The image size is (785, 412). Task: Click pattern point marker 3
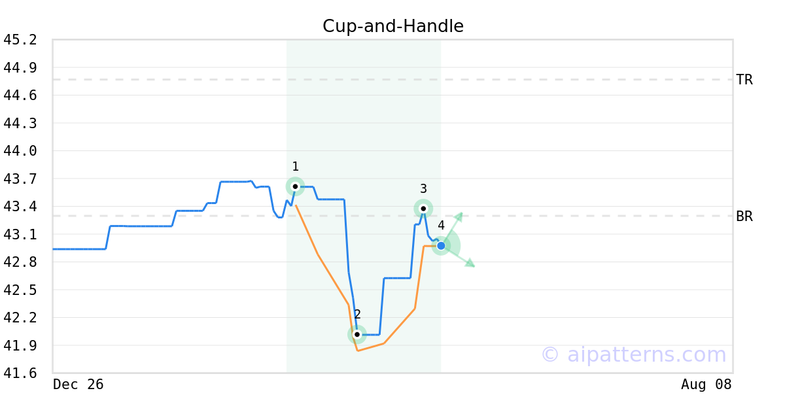click(x=423, y=209)
